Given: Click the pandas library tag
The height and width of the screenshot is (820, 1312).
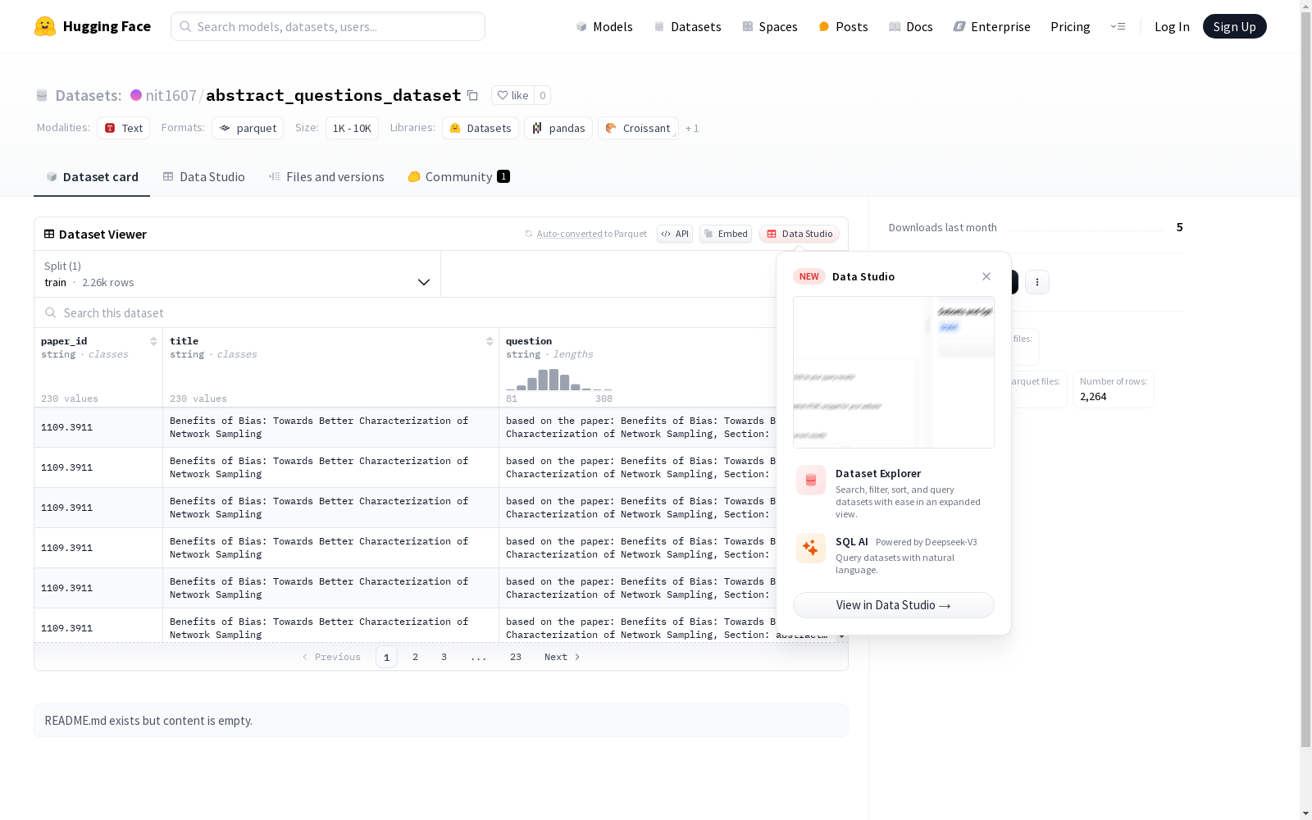Looking at the screenshot, I should pyautogui.click(x=558, y=128).
